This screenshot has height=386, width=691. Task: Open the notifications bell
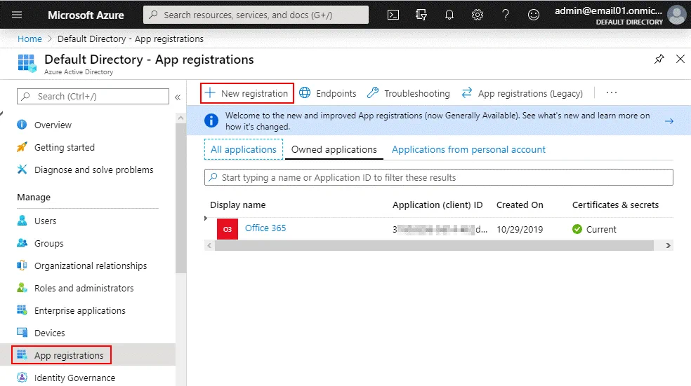click(x=449, y=15)
